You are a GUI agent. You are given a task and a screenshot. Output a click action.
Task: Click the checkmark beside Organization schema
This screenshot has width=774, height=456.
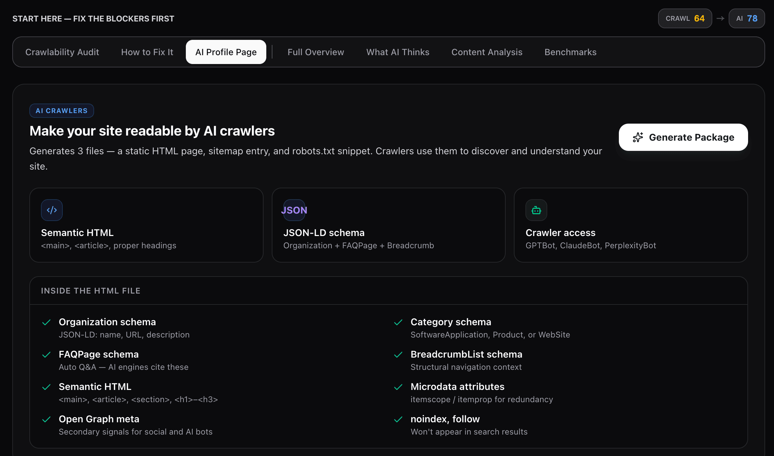pos(47,322)
